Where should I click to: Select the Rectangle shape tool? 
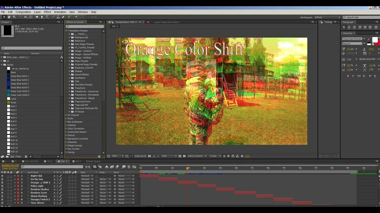[x=37, y=17]
